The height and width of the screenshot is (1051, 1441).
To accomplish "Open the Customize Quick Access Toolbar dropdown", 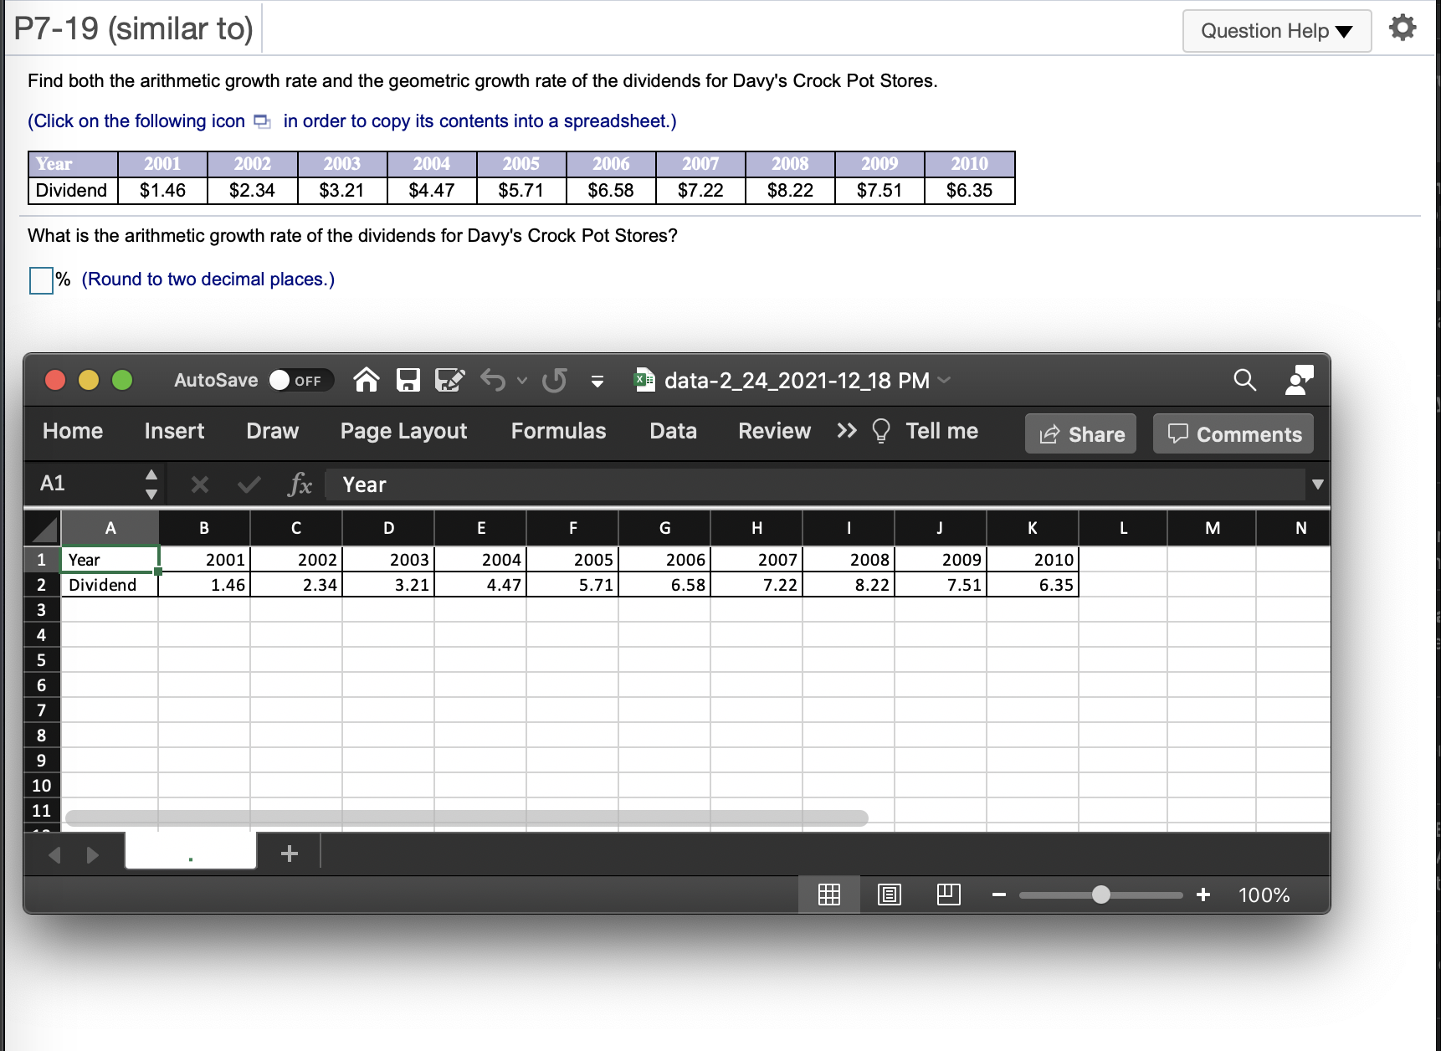I will (x=597, y=382).
